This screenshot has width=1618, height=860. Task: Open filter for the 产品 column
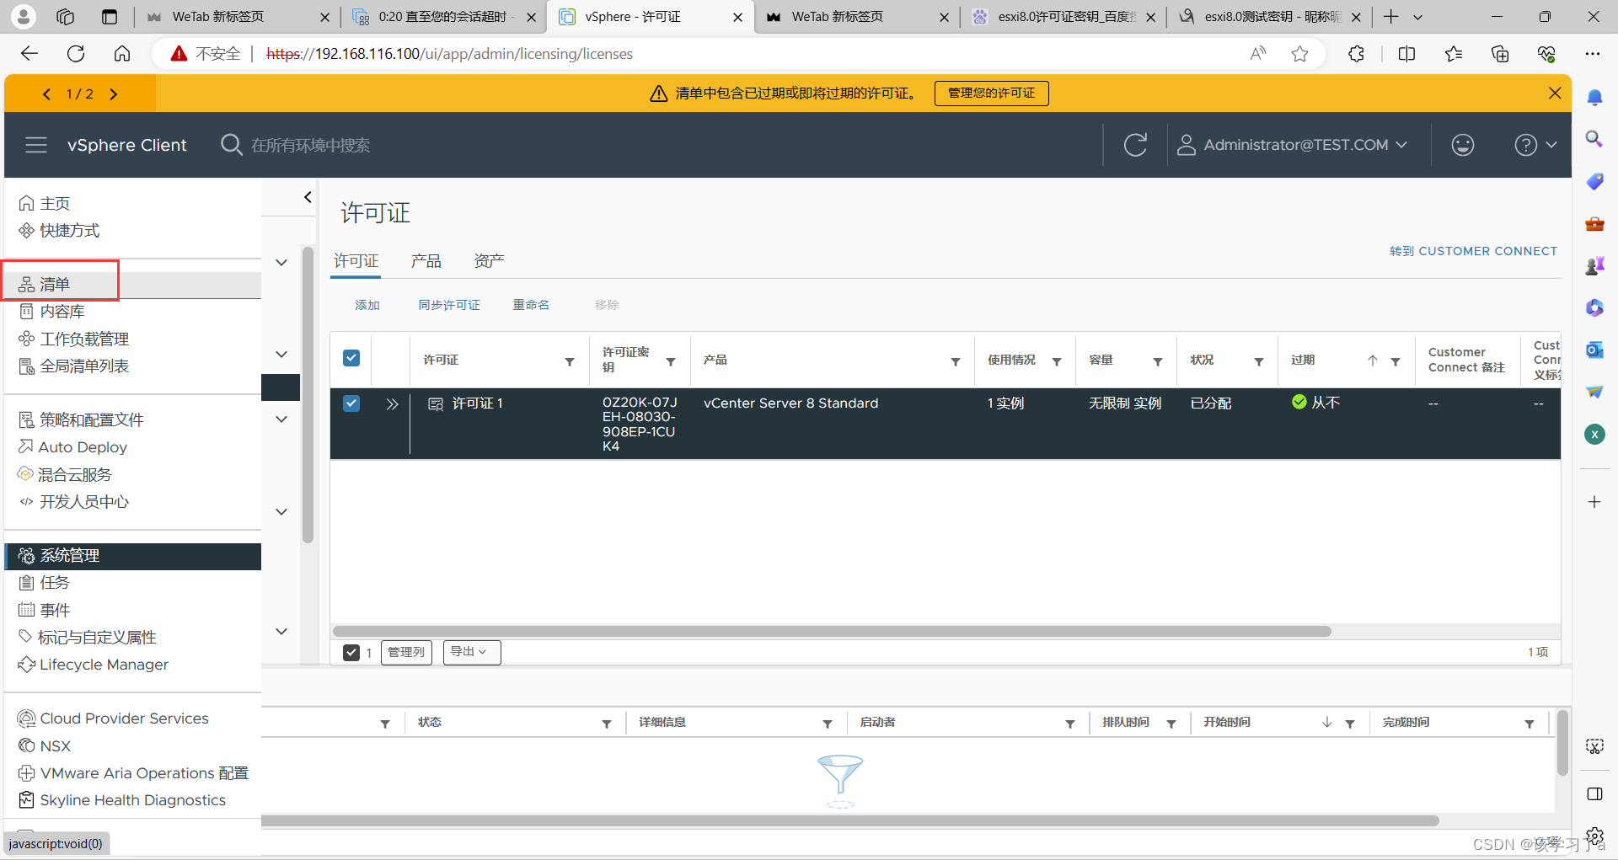coord(956,361)
